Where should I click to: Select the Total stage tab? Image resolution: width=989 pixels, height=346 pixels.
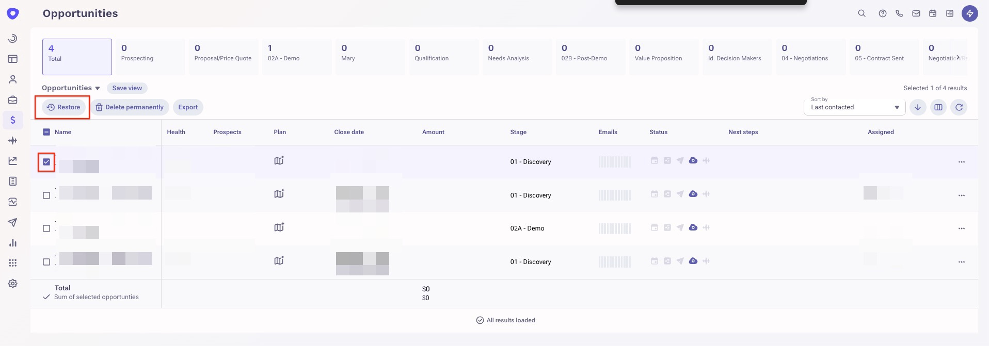pyautogui.click(x=77, y=57)
